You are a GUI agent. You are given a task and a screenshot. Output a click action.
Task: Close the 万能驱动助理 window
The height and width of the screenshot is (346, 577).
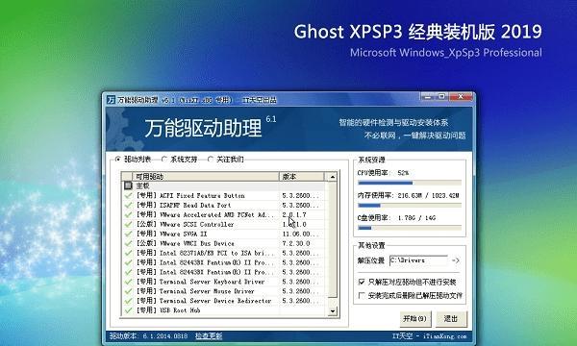[461, 97]
